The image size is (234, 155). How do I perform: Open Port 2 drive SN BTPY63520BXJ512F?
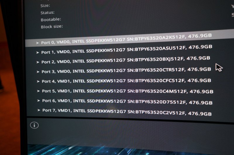pos(126,60)
